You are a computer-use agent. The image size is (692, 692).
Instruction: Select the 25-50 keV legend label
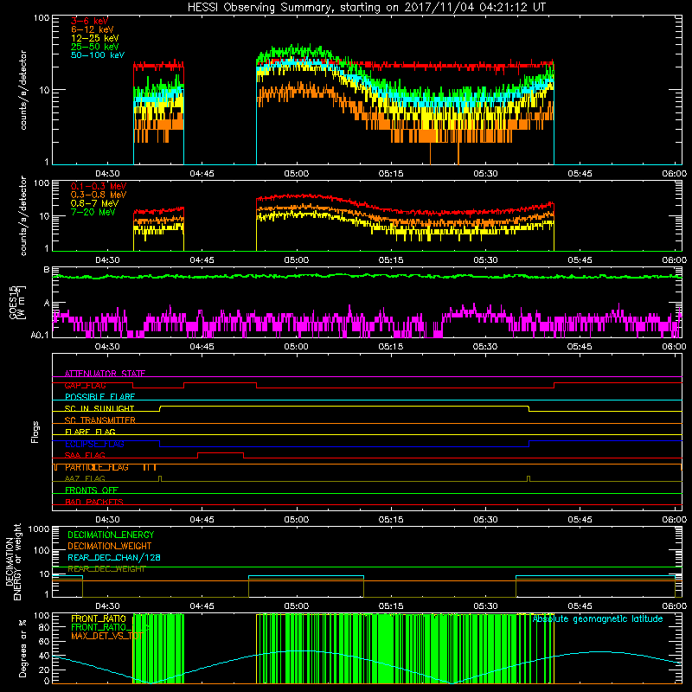(x=95, y=47)
